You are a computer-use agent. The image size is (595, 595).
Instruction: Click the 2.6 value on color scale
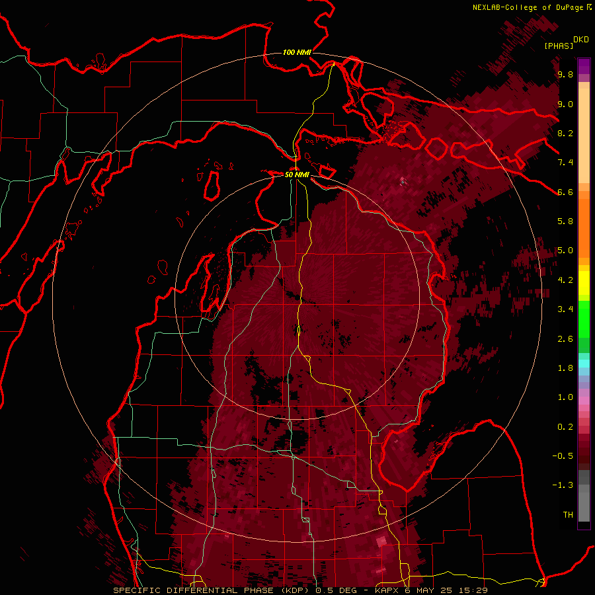pyautogui.click(x=565, y=338)
